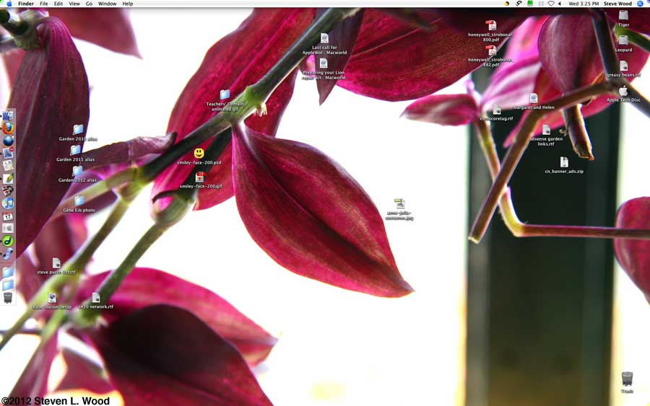The image size is (650, 406).
Task: Select the Tiger drive icon
Action: point(623,16)
